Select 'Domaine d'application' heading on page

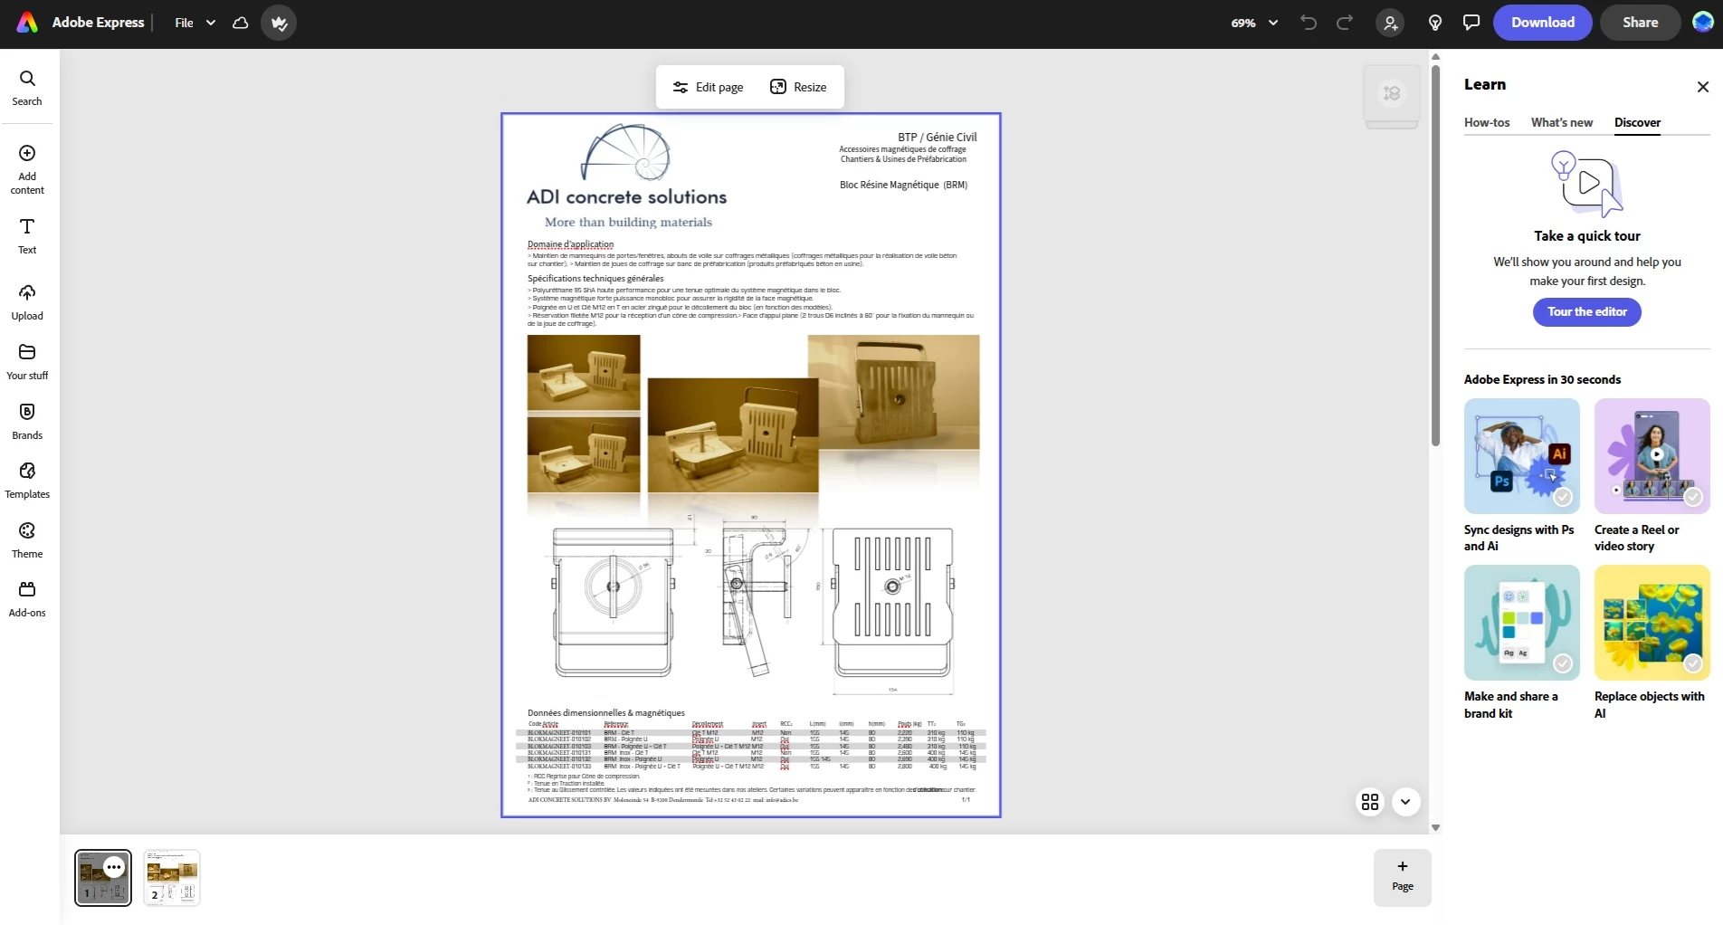(571, 244)
